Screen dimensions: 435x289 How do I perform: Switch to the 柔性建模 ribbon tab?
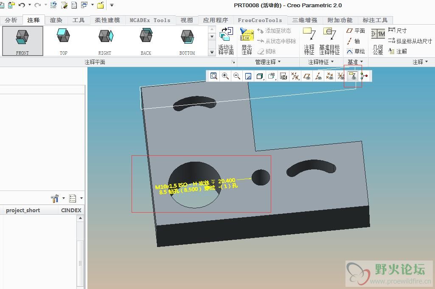pos(107,20)
